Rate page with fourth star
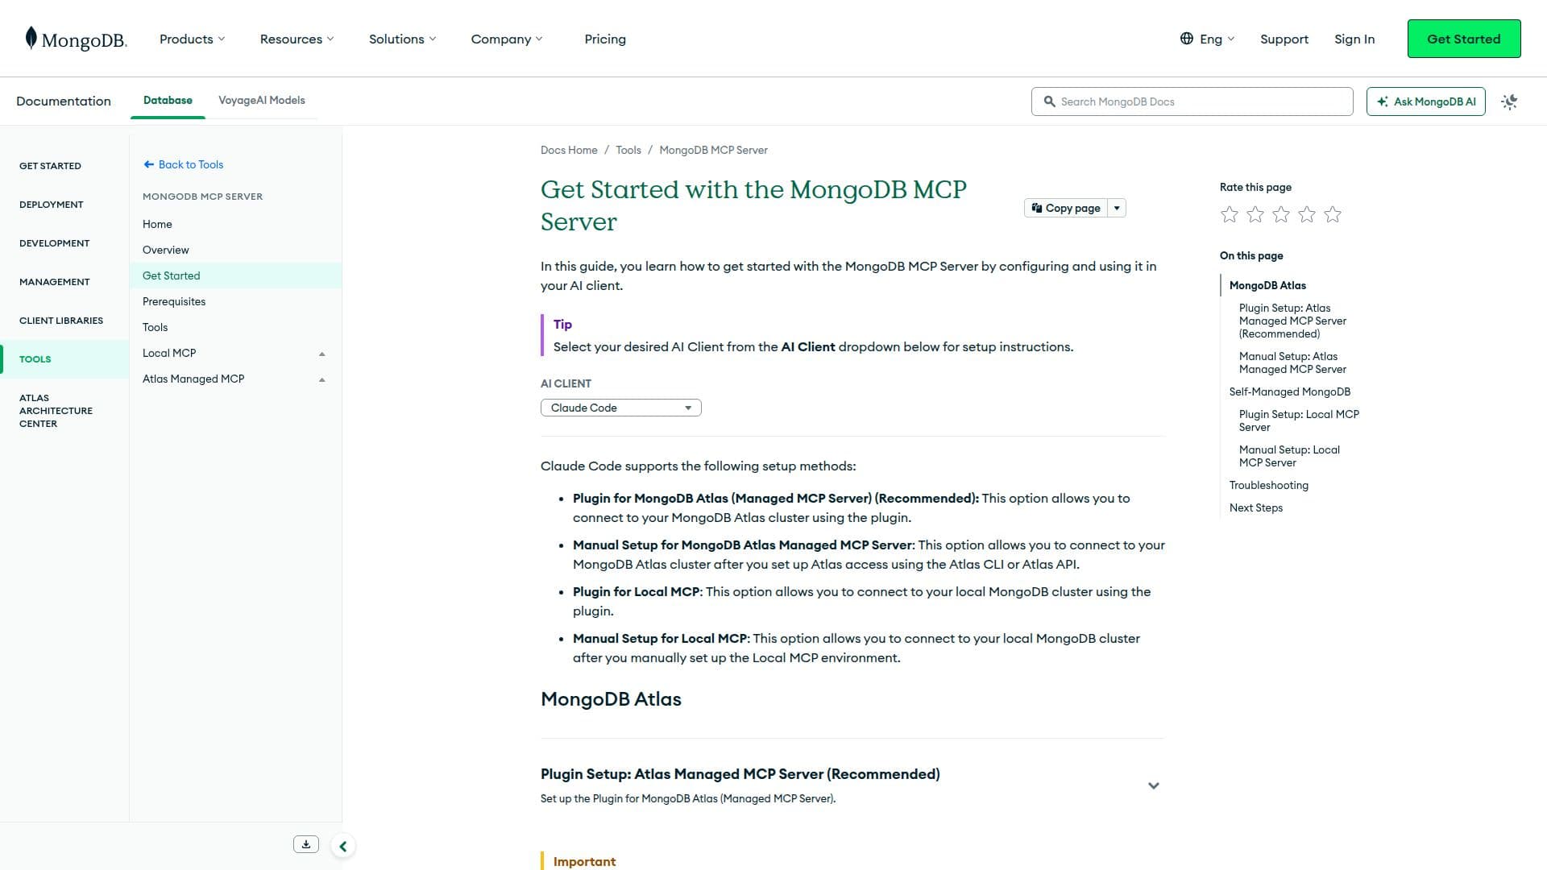The height and width of the screenshot is (870, 1547). [x=1307, y=214]
